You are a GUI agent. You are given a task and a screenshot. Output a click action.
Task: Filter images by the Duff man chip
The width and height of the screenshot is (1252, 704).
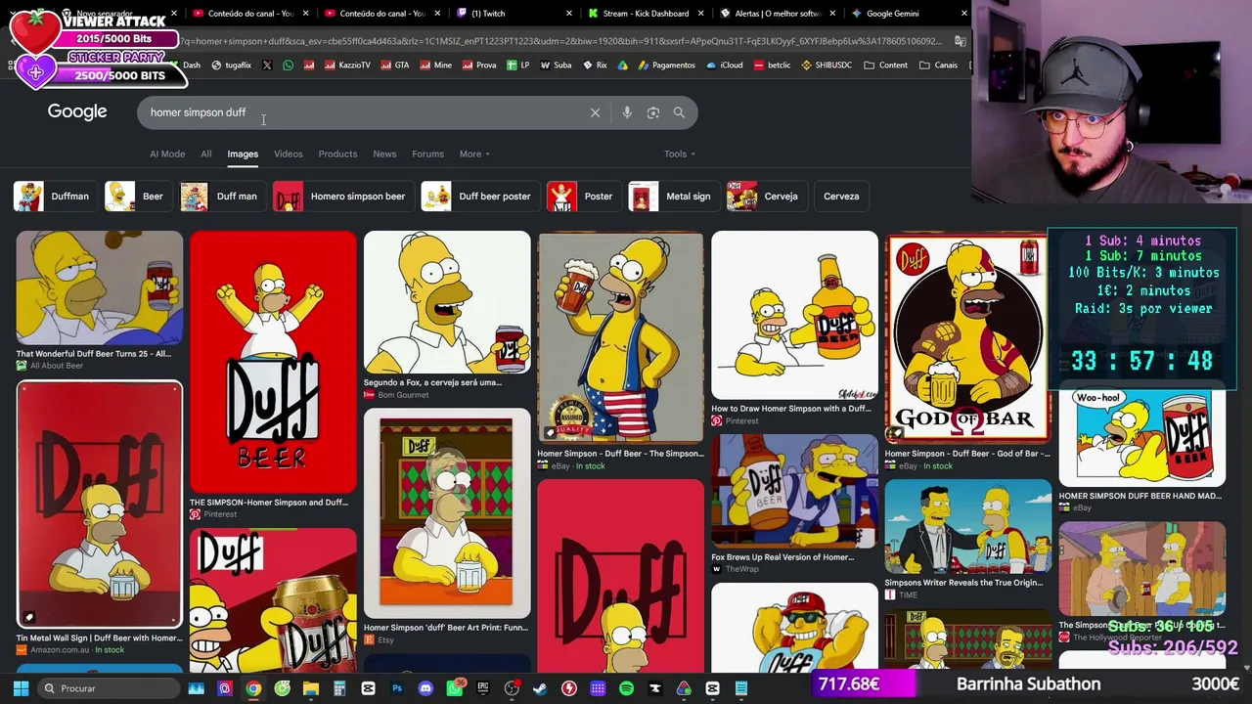222,197
